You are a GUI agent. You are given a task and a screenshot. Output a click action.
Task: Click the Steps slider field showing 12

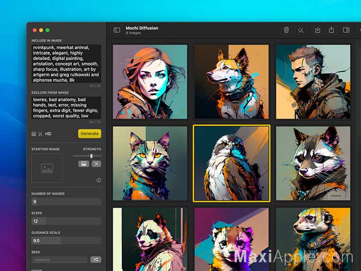pos(66,221)
